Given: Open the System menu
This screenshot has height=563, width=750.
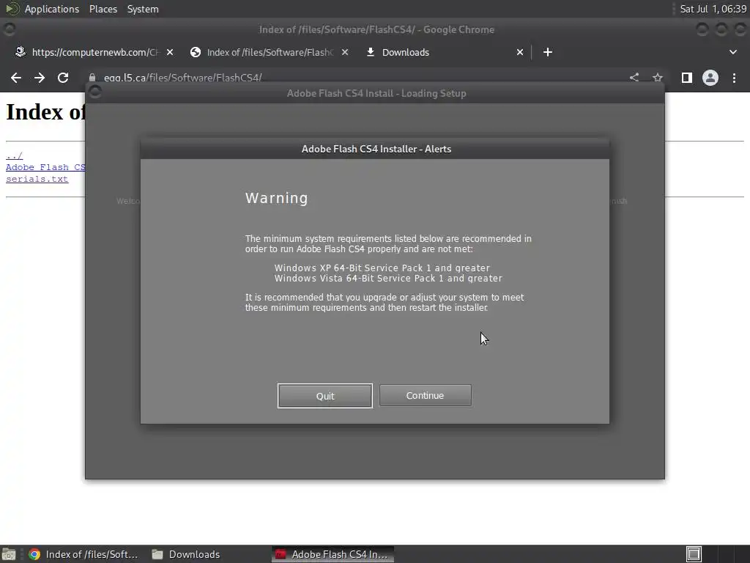Looking at the screenshot, I should 143,9.
